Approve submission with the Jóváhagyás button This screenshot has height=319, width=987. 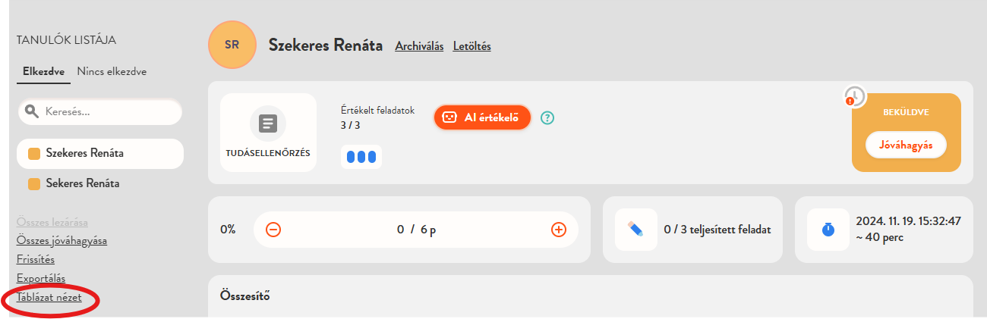coord(906,144)
